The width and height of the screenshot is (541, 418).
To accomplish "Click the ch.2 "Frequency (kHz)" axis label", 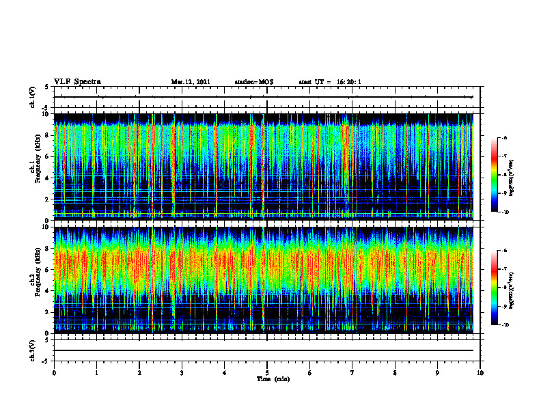I will 38,272.
